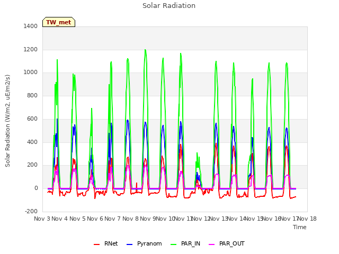Click the Nov 8 x-axis tick label

pyautogui.click(x=130, y=219)
